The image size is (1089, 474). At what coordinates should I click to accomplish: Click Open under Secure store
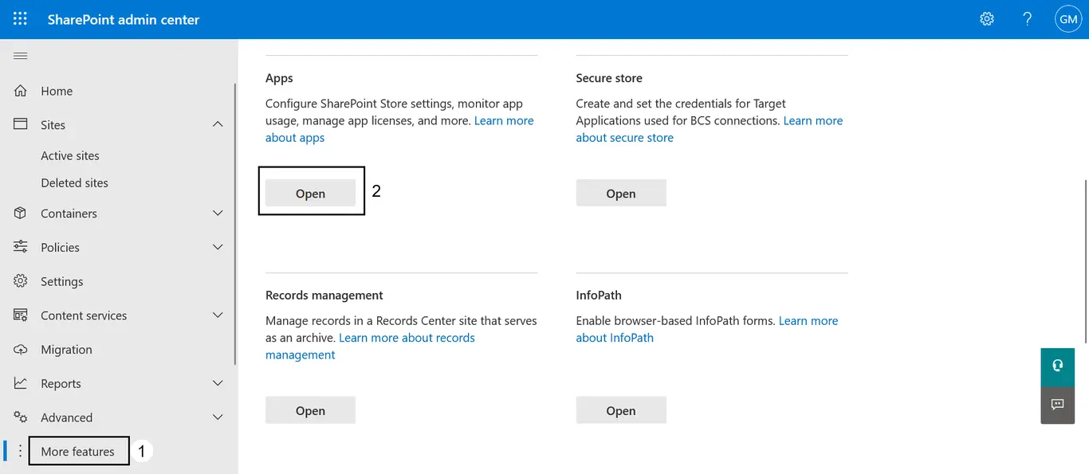coord(621,194)
